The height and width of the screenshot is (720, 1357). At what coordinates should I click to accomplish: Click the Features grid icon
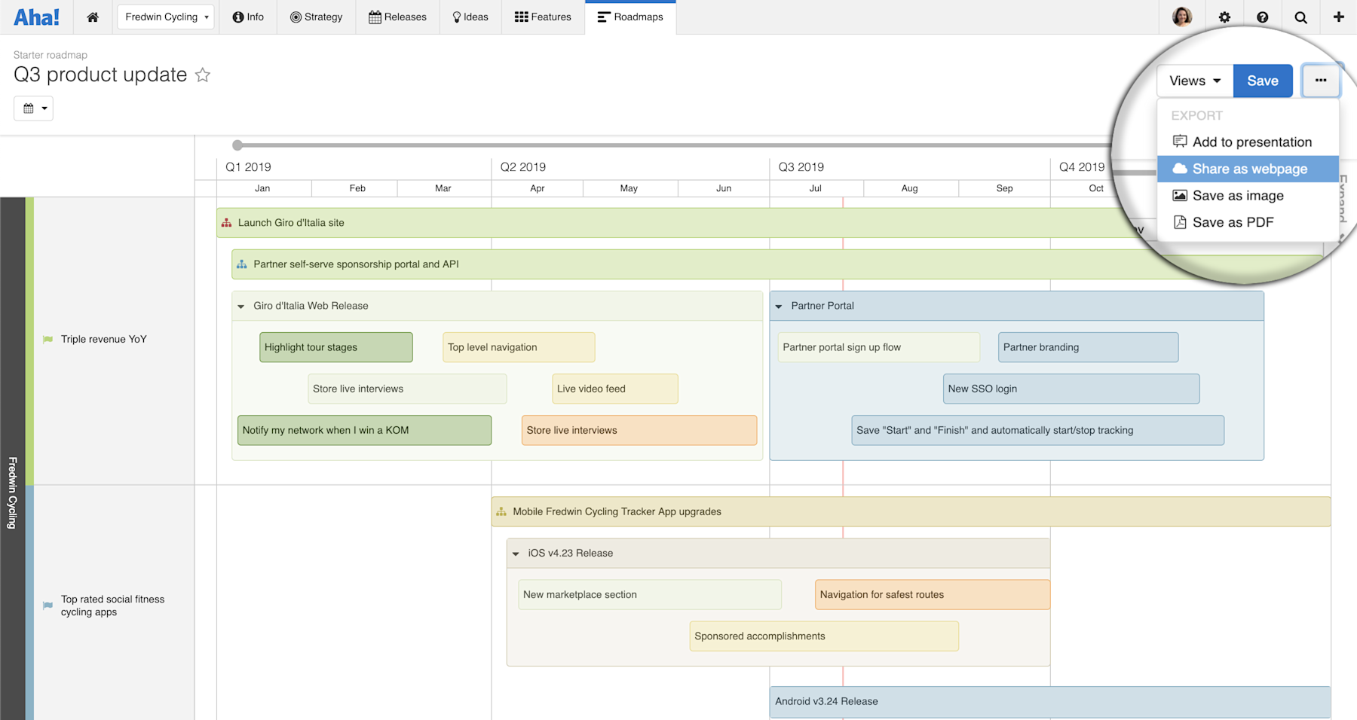tap(521, 17)
